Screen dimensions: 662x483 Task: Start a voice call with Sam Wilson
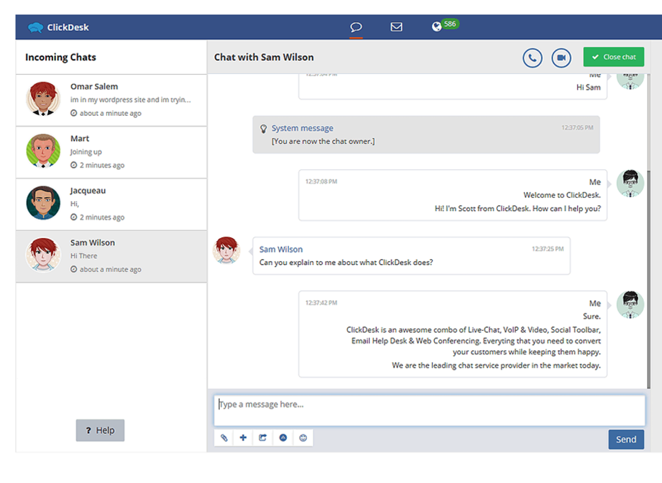coord(532,58)
